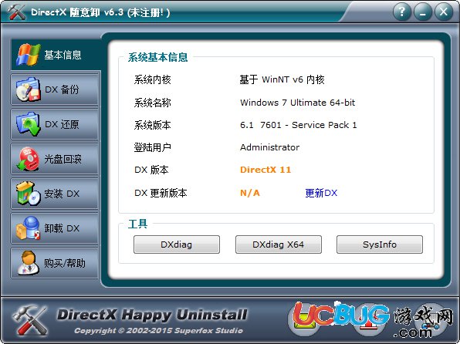Click the DX 版本 label
The height and width of the screenshot is (344, 460).
(151, 170)
